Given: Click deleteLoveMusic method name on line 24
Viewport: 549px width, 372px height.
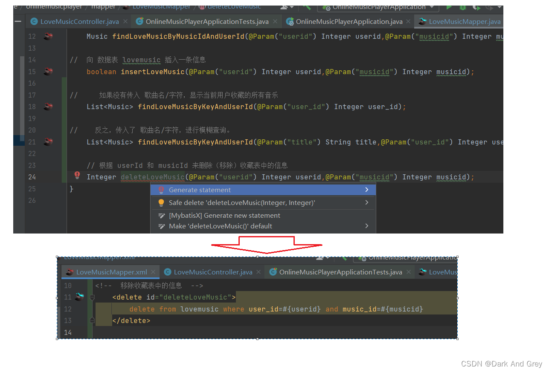Looking at the screenshot, I should (153, 177).
